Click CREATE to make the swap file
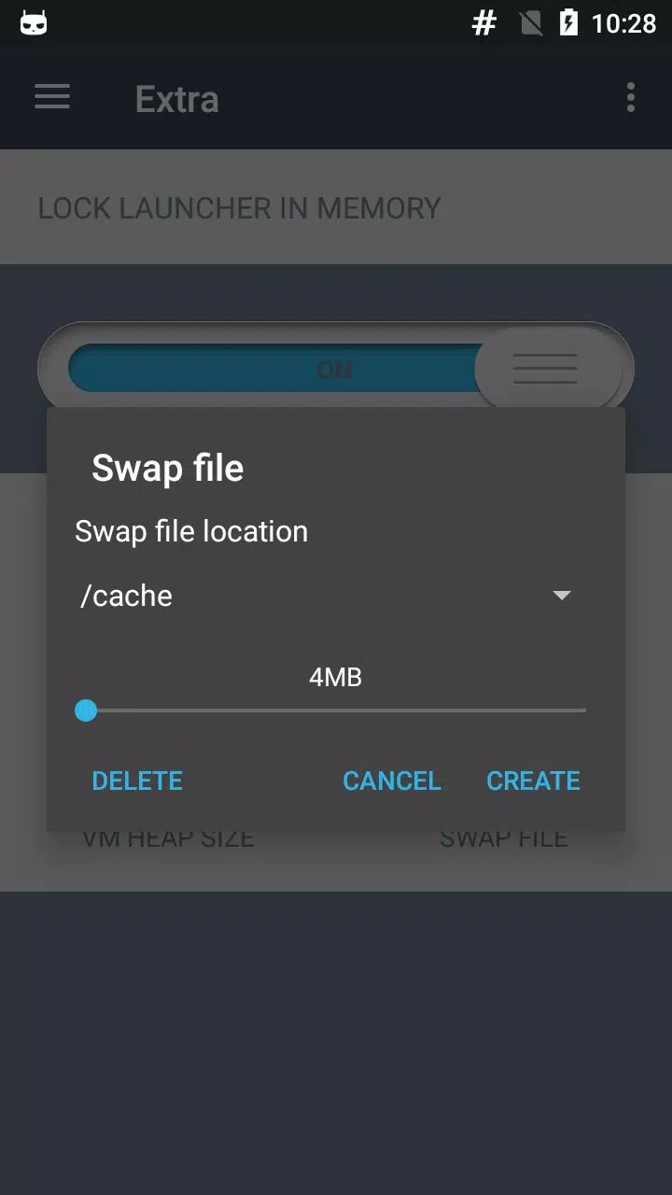The image size is (672, 1195). point(534,780)
